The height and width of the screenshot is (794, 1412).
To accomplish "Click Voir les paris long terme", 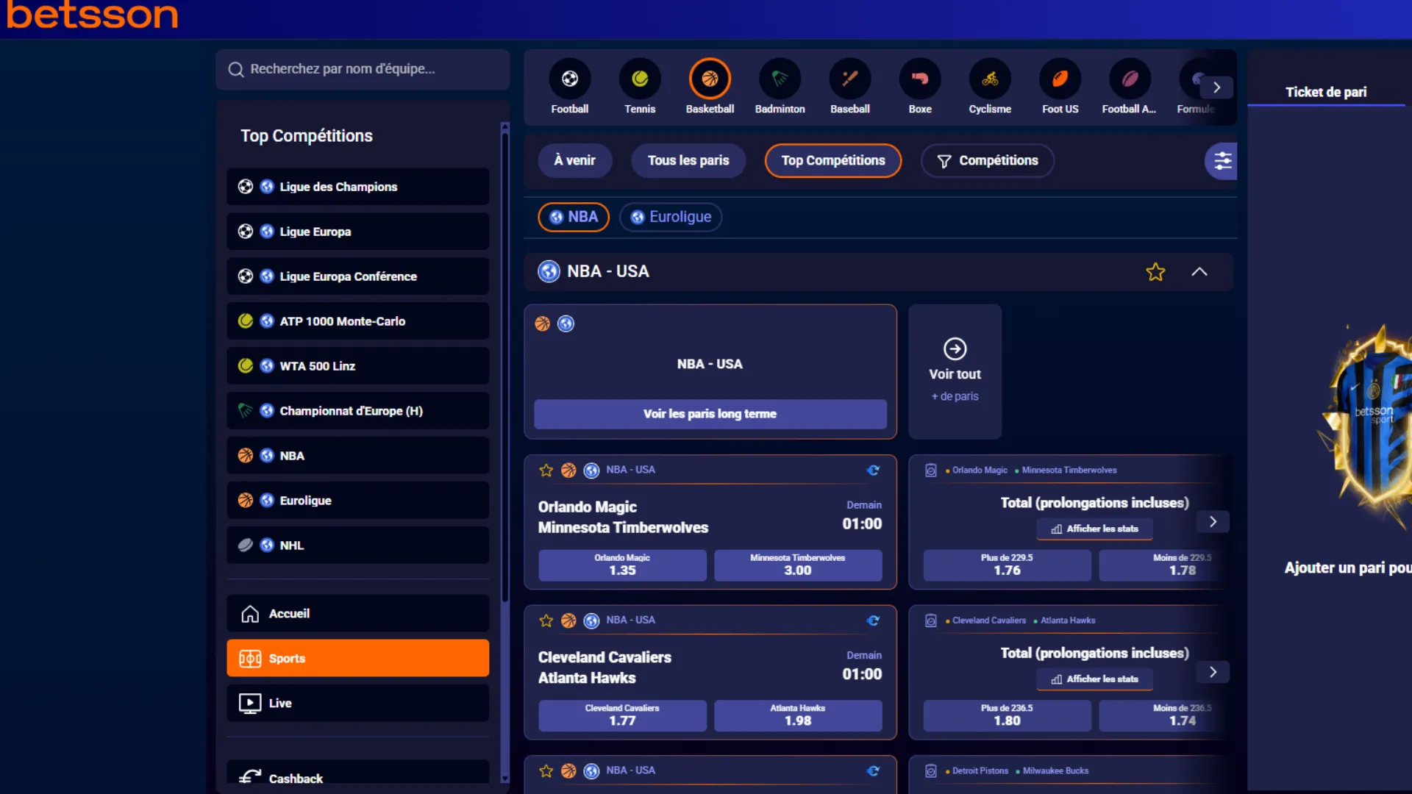I will coord(710,414).
